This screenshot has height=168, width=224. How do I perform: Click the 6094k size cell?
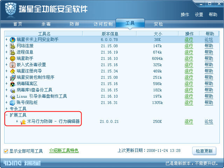coord(157,58)
